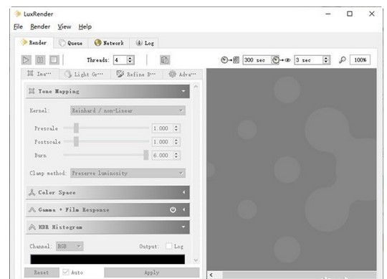
Task: Open the Render menu
Action: (x=40, y=27)
